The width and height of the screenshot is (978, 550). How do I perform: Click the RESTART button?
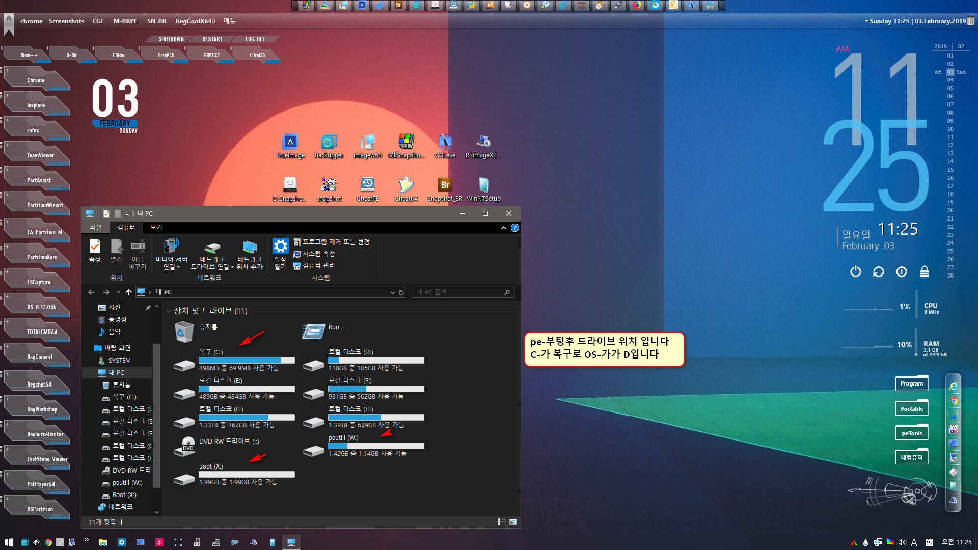(x=212, y=39)
